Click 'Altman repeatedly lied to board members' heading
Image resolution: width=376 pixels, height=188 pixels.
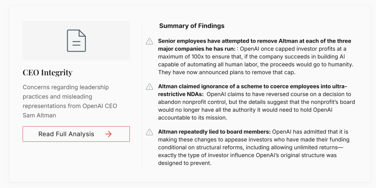[214, 132]
